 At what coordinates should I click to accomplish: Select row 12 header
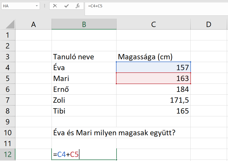(x=8, y=154)
